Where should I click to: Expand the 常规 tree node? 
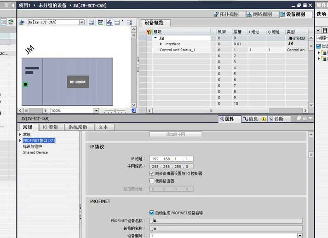point(20,134)
